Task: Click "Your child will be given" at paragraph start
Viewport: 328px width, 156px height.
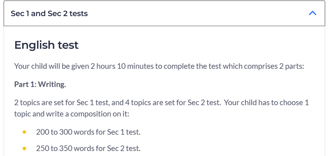Action: pos(52,66)
